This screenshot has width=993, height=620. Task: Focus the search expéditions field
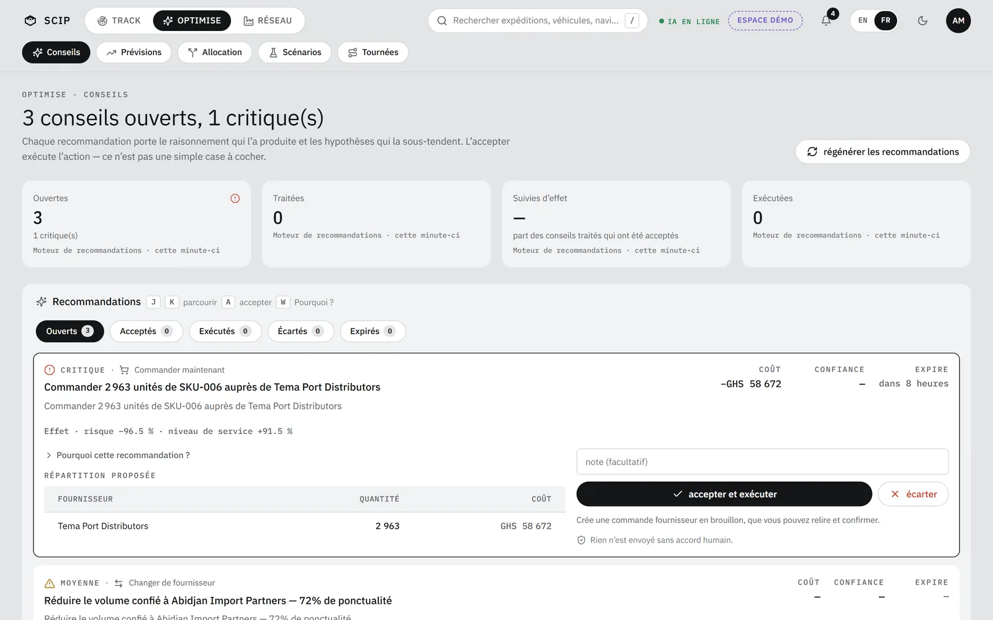(537, 20)
